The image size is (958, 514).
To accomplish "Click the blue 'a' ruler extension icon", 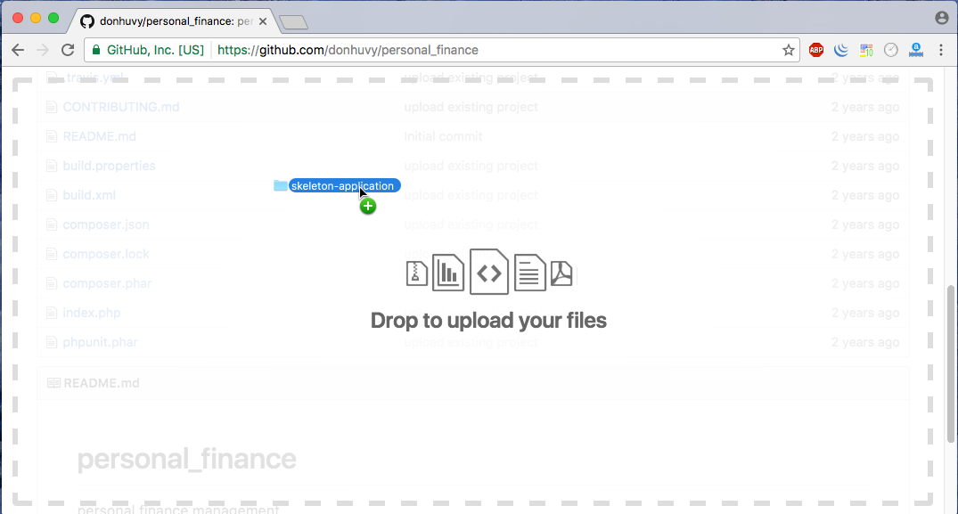I will 915,50.
